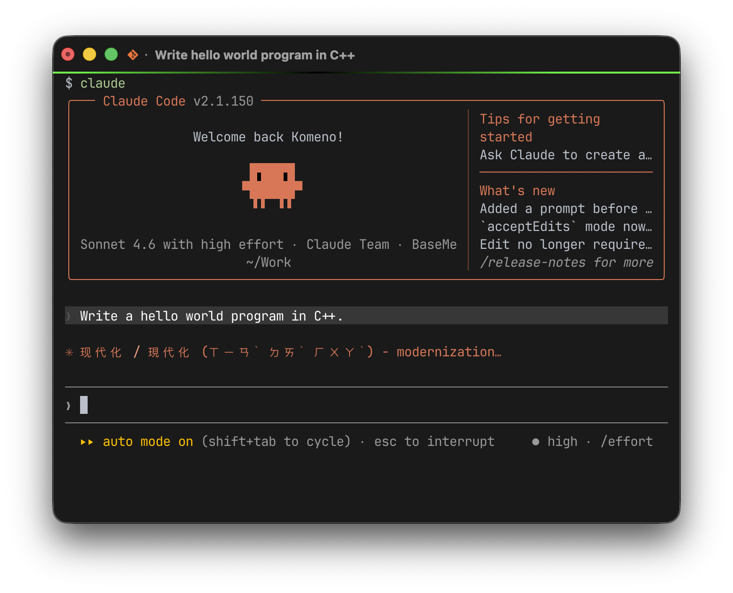Click the window title 'Write hello world program in C++'

pos(255,55)
